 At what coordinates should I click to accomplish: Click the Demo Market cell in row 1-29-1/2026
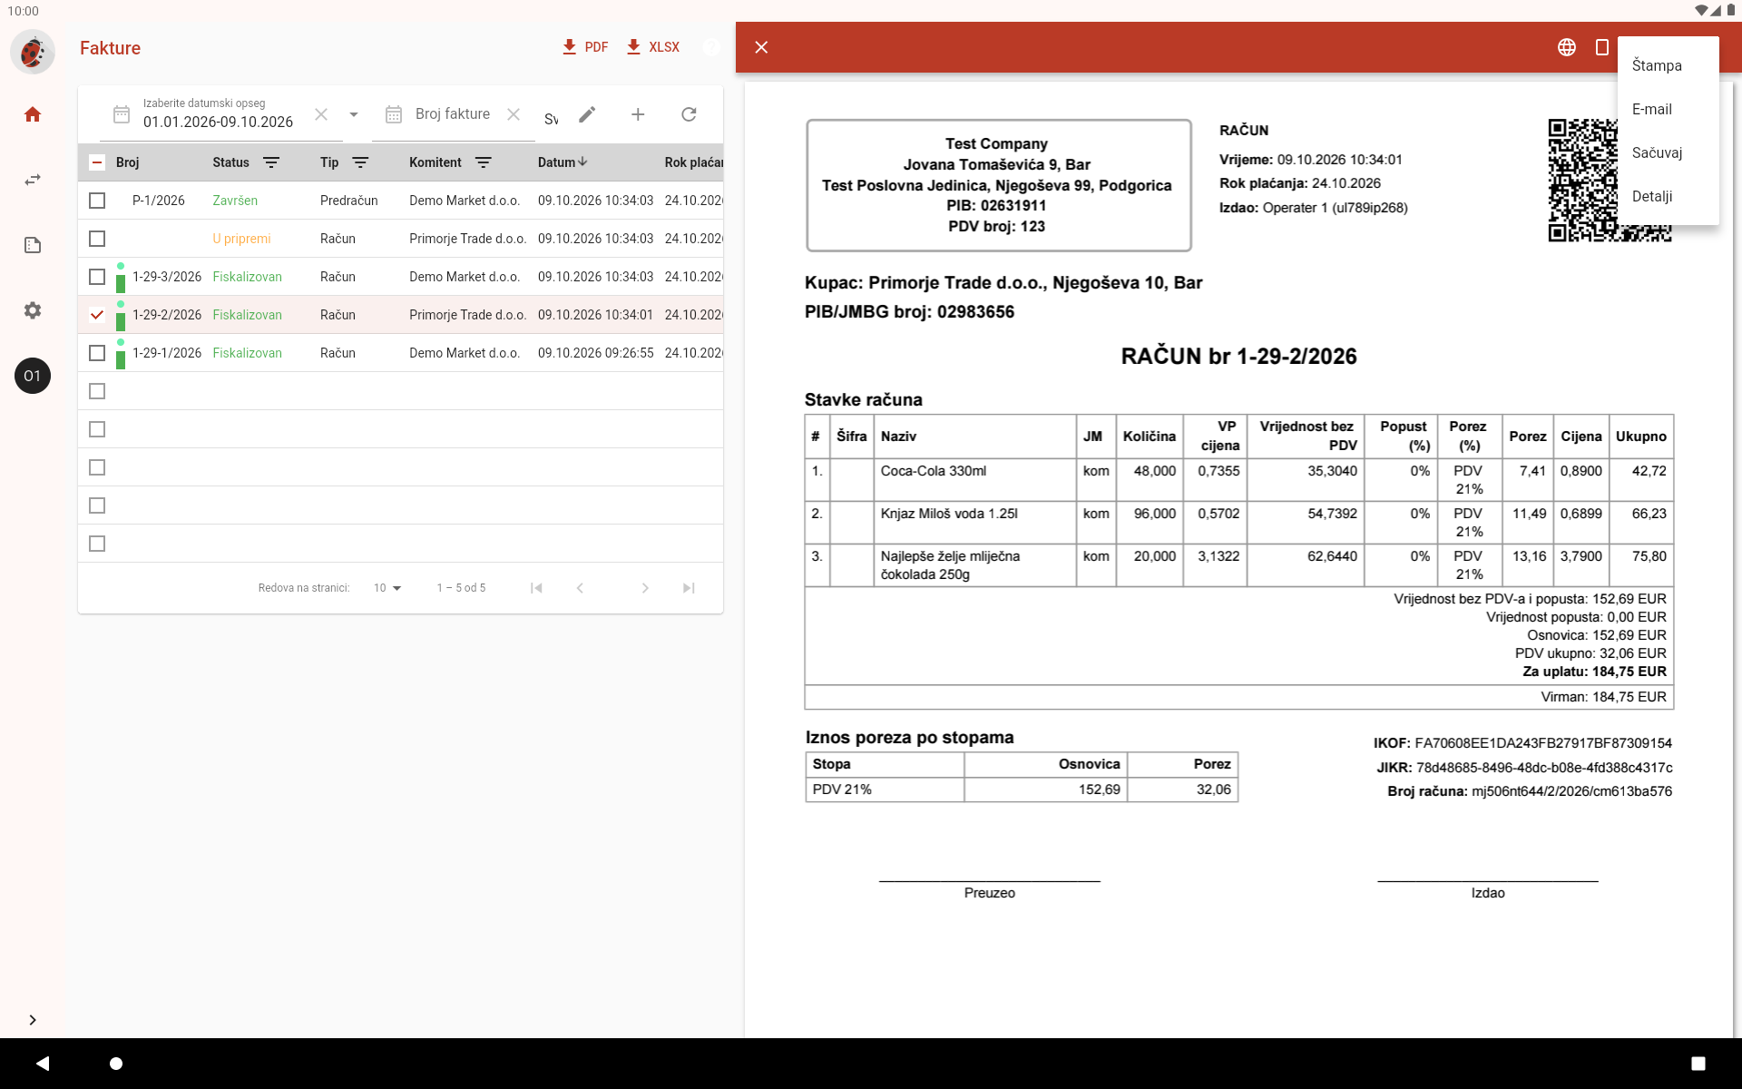465,353
